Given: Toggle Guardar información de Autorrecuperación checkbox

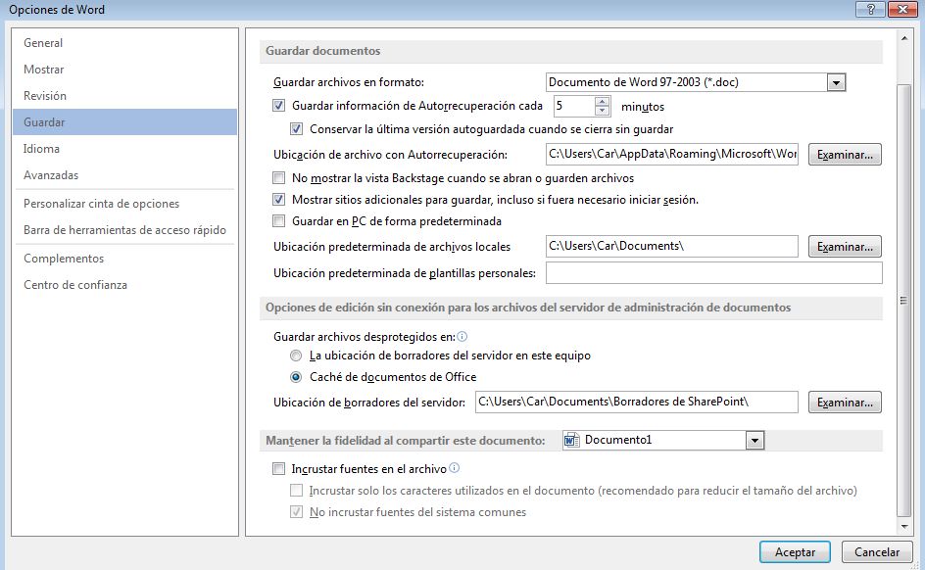Looking at the screenshot, I should [x=279, y=106].
